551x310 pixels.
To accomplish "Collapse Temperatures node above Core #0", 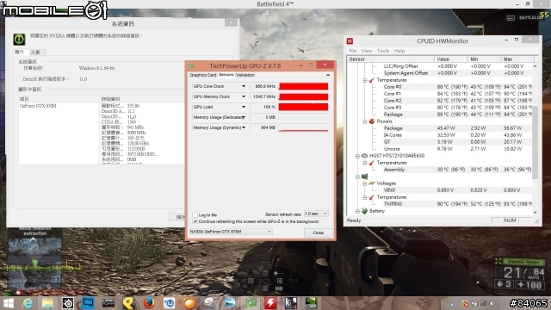I will tap(365, 80).
